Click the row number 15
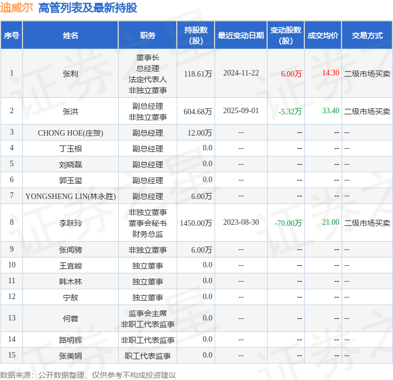393x380 pixels. (x=12, y=355)
